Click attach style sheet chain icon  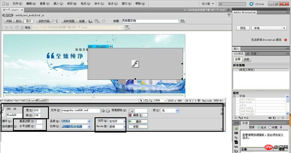(270, 118)
